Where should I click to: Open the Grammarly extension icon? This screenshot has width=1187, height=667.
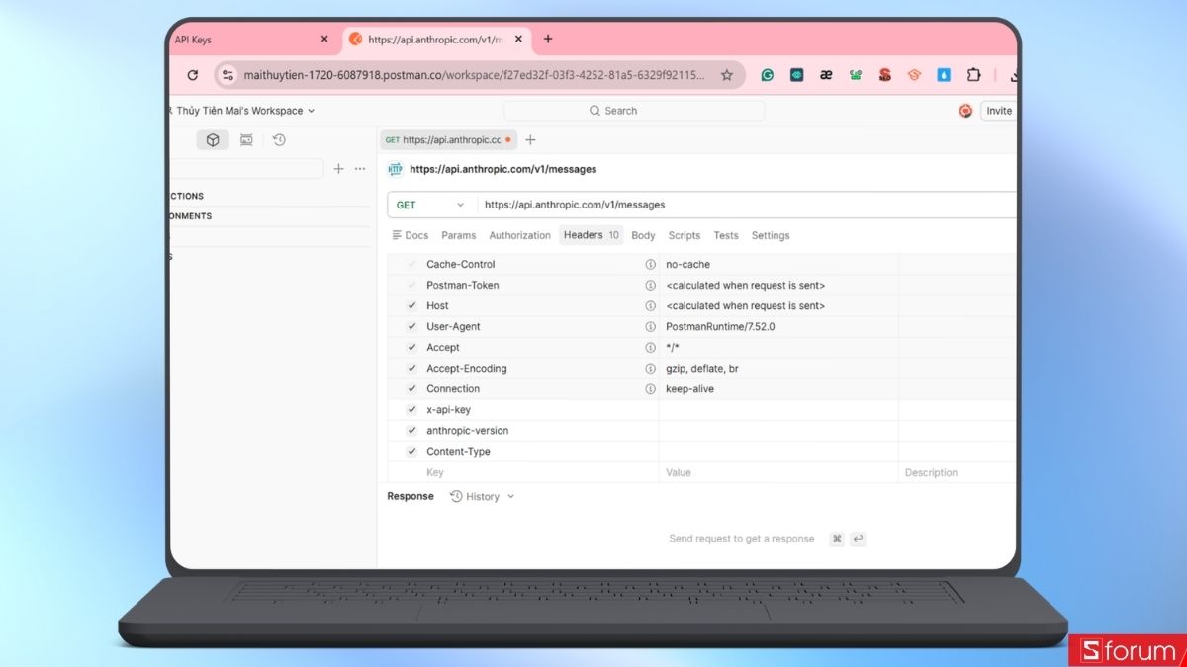click(767, 75)
